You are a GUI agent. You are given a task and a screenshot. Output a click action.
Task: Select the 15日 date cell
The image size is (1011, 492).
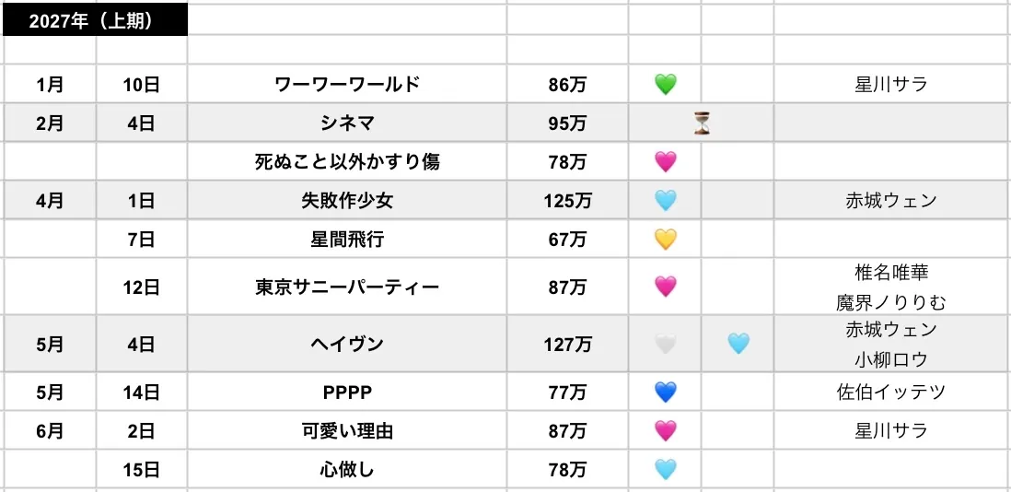(x=142, y=470)
